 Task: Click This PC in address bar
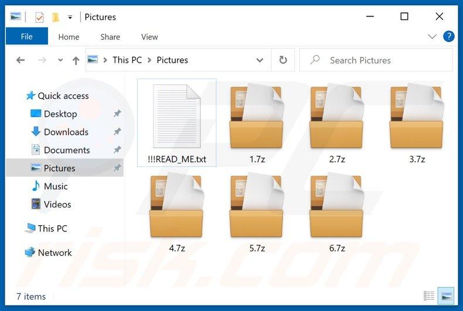point(127,60)
